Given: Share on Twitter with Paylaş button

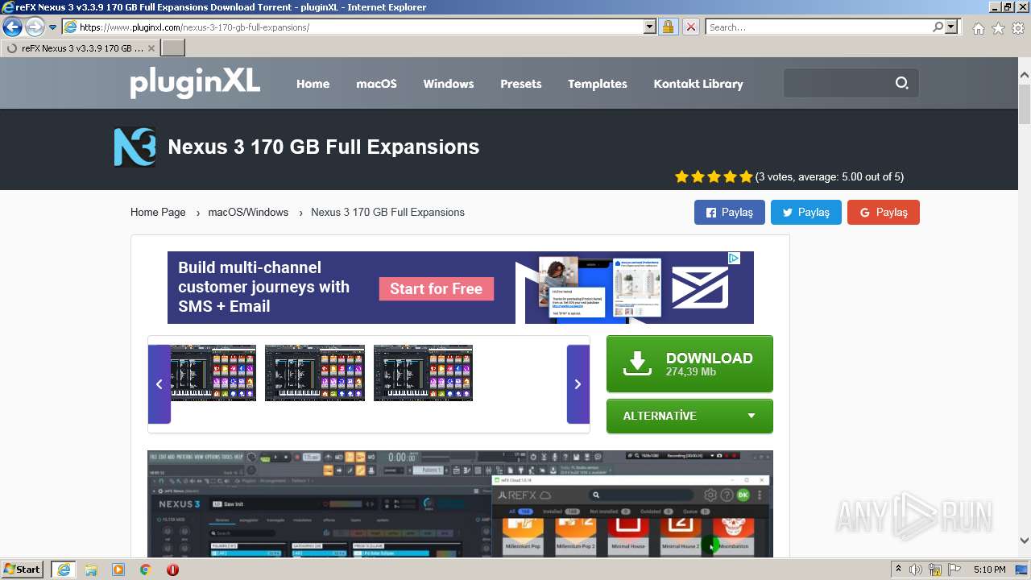Looking at the screenshot, I should (806, 212).
